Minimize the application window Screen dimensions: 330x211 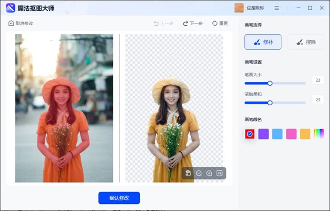point(298,8)
